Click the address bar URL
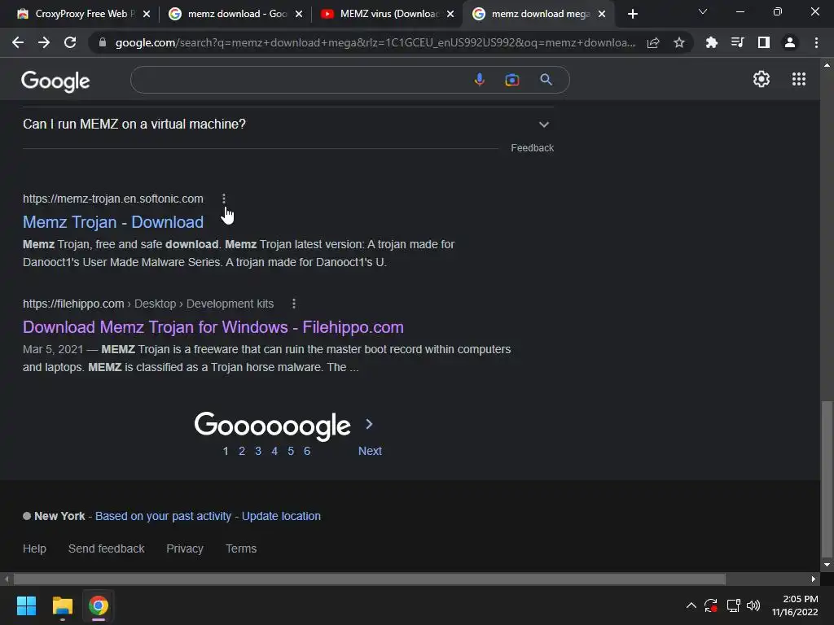 tap(375, 42)
